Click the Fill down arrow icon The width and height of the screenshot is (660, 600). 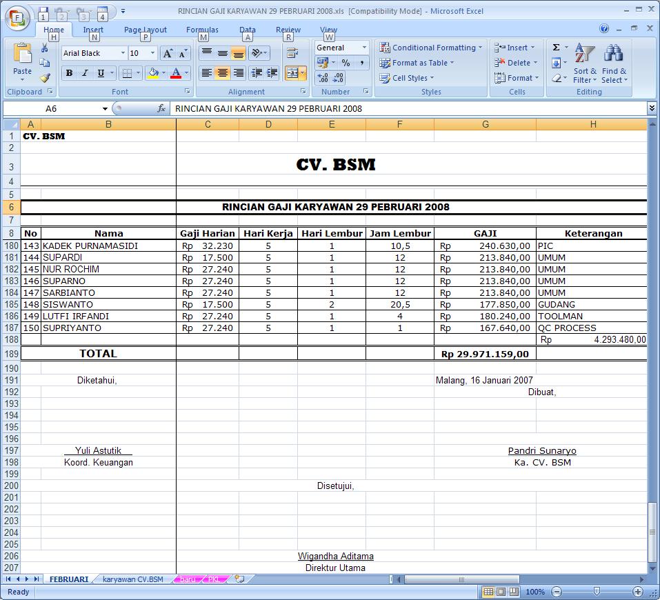(556, 63)
